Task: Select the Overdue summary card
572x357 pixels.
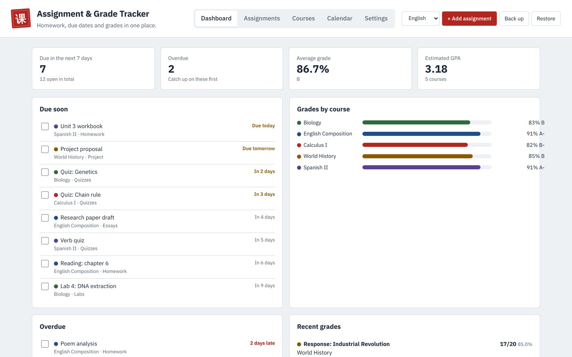Action: 222,69
